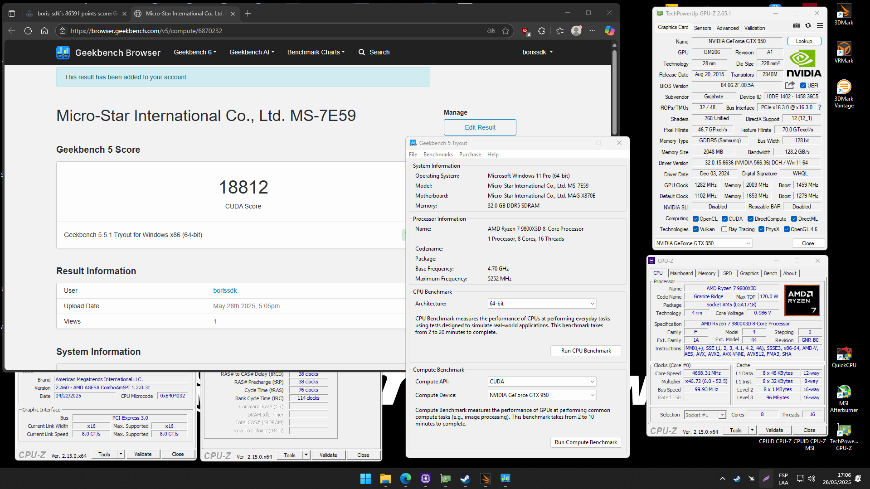Open the File menu in Geekbench 5
The width and height of the screenshot is (870, 489).
[413, 155]
